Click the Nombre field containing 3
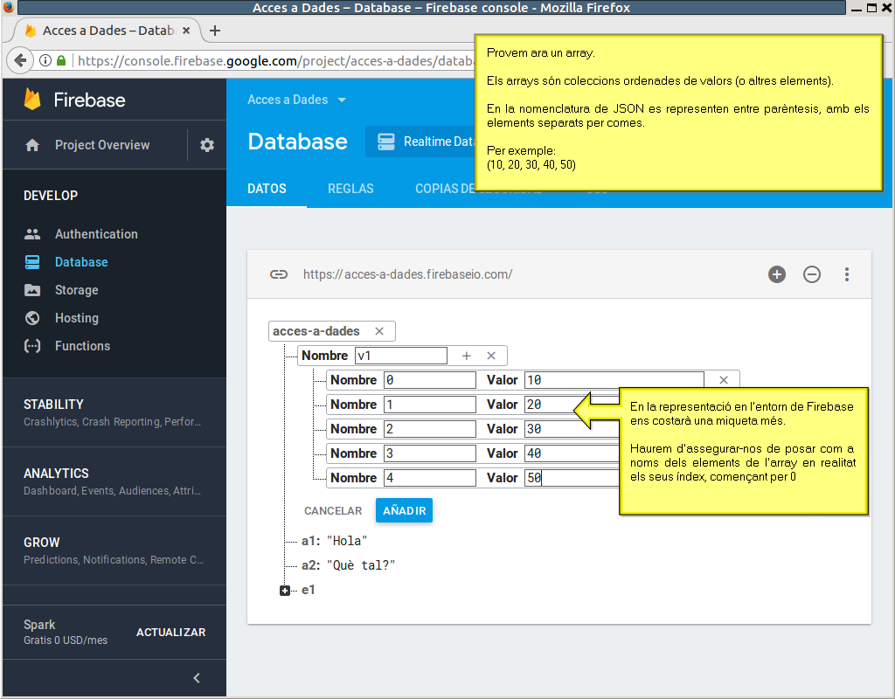The width and height of the screenshot is (895, 699). 430,453
